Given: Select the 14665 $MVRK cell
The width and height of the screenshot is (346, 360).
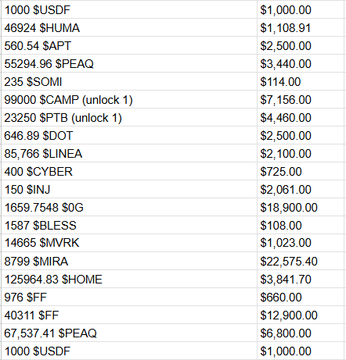Looking at the screenshot, I should 129,243.
